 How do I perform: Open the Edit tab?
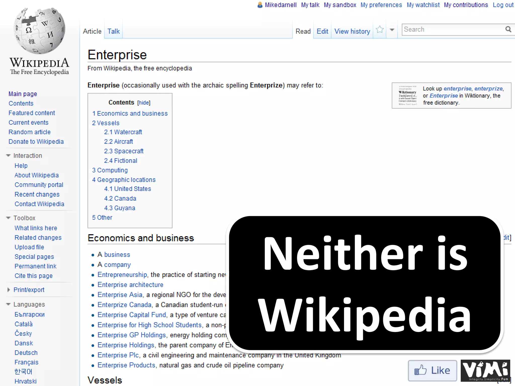coord(322,31)
